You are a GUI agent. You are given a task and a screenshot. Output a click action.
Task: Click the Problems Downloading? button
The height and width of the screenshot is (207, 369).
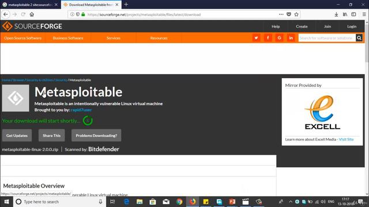click(x=96, y=136)
